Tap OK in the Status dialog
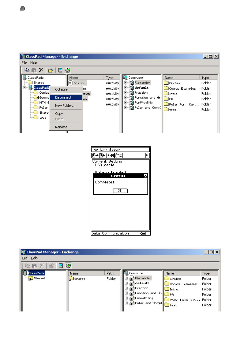This screenshot has width=241, height=341. (120, 191)
